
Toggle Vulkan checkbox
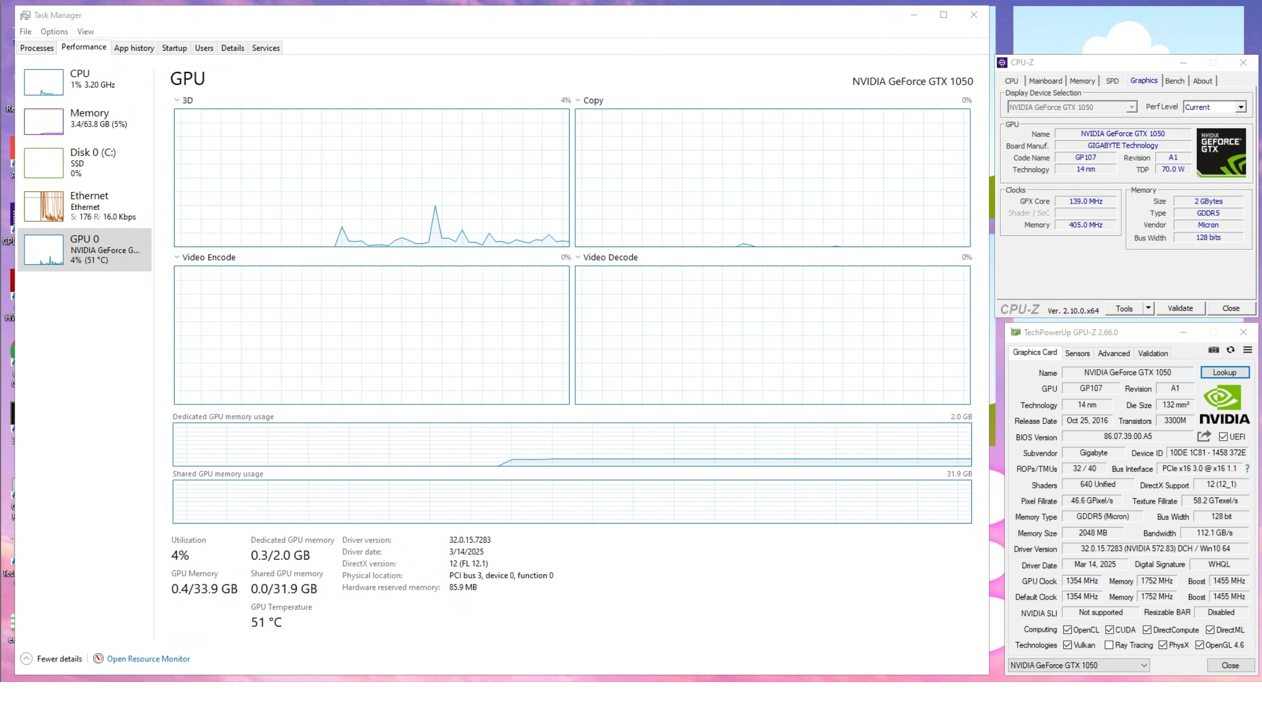[1067, 645]
